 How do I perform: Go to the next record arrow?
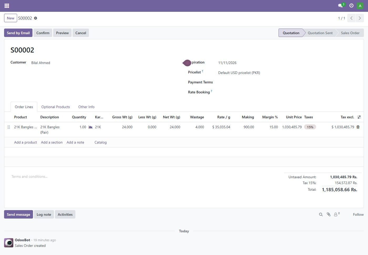pyautogui.click(x=360, y=18)
